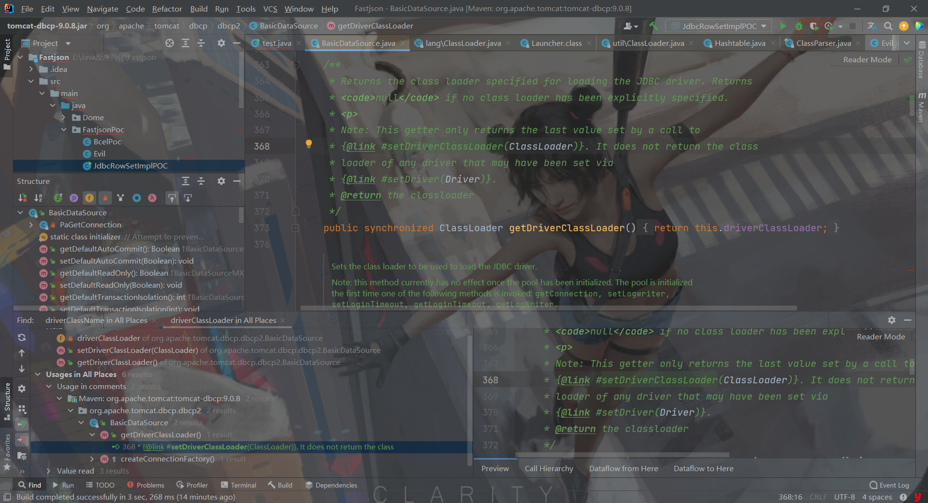Click the Group By icon in Find panel
This screenshot has width=928, height=503.
coord(22,409)
